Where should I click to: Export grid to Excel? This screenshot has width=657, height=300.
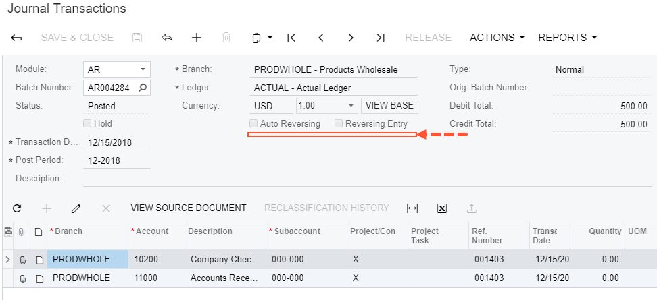[442, 208]
